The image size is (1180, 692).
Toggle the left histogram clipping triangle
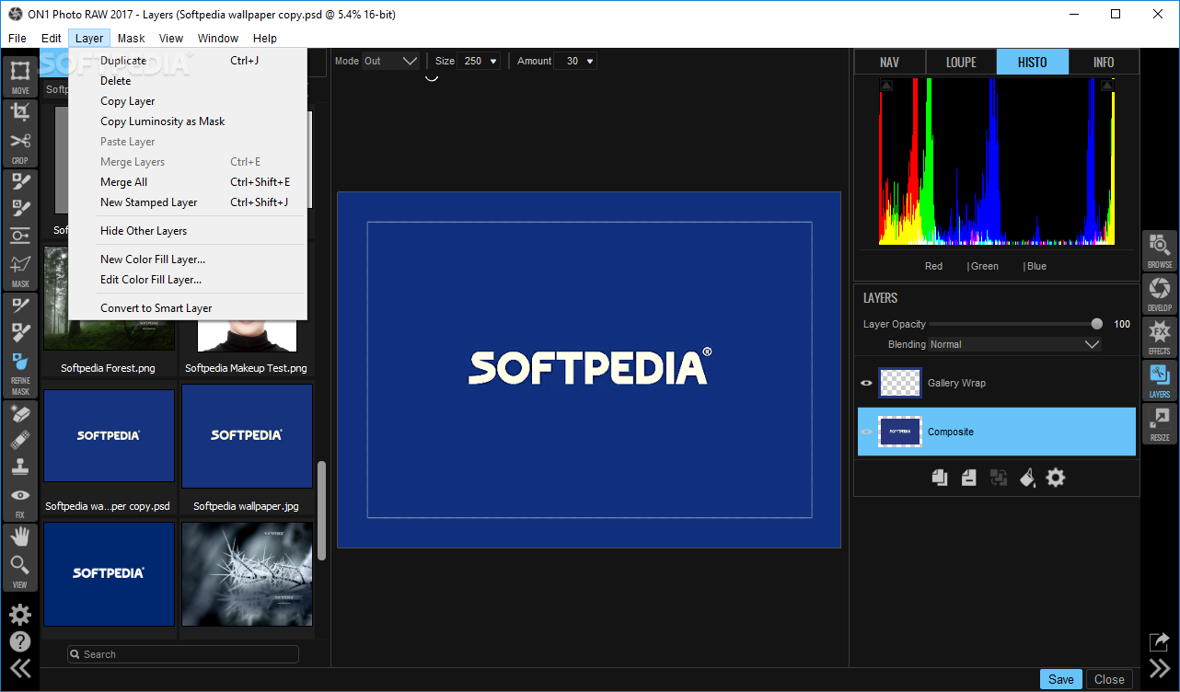tap(886, 86)
